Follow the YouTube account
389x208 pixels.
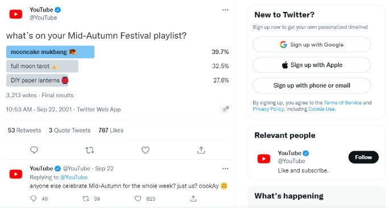pos(363,157)
